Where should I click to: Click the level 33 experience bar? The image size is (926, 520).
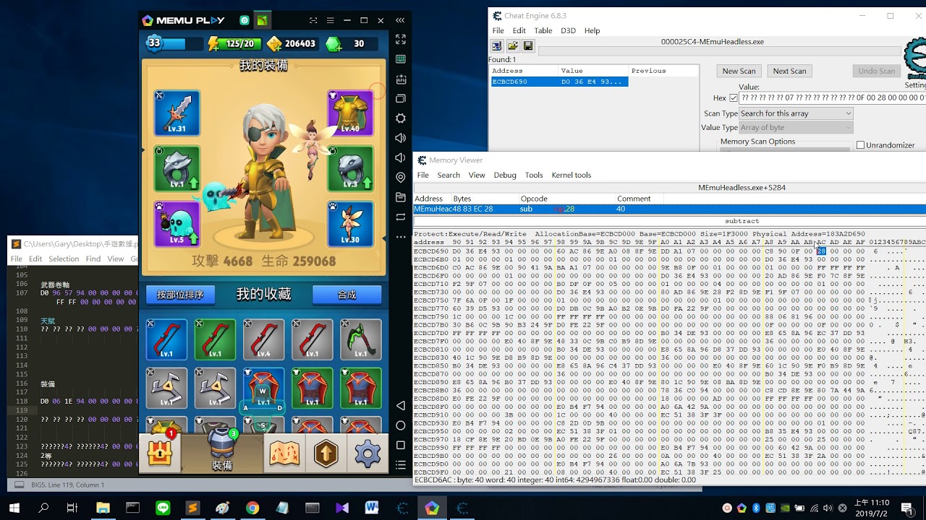point(174,44)
